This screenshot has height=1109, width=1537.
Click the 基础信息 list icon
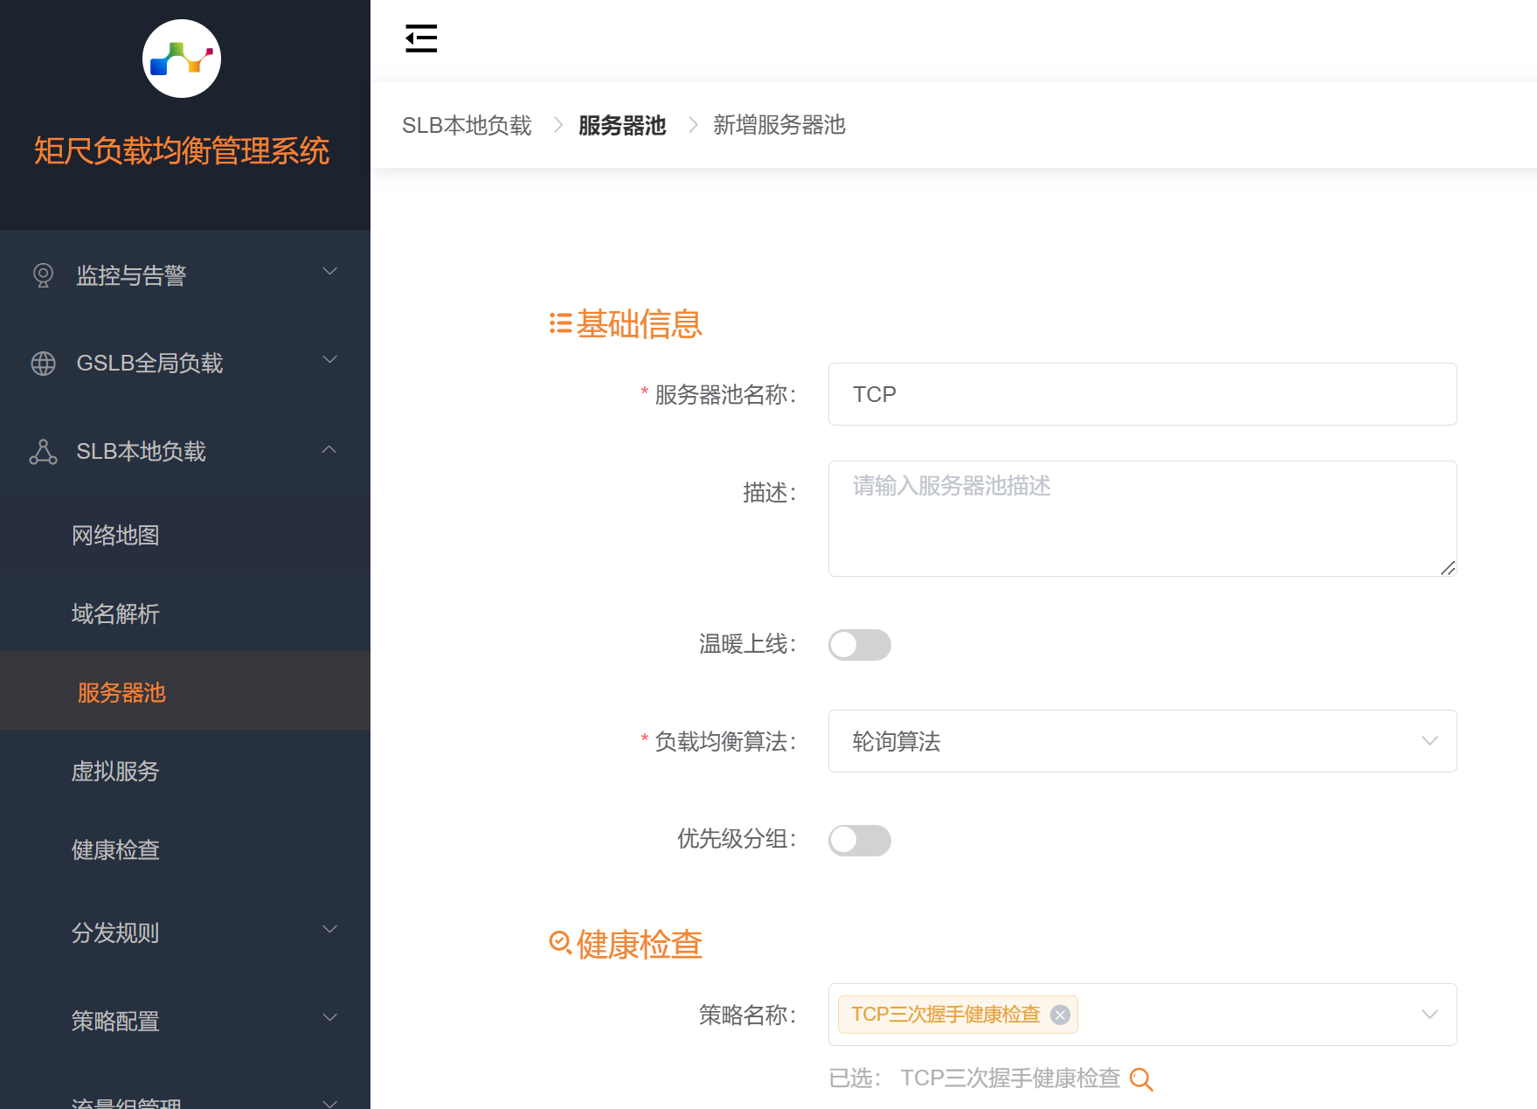coord(560,324)
